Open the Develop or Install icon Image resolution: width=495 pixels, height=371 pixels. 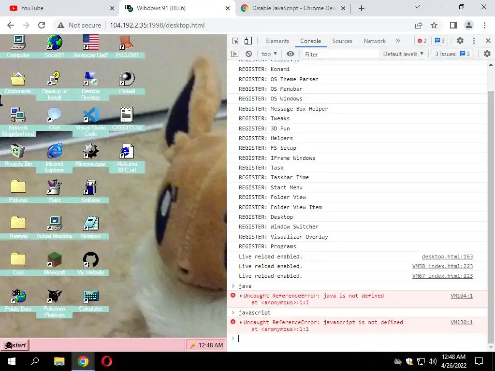[54, 79]
